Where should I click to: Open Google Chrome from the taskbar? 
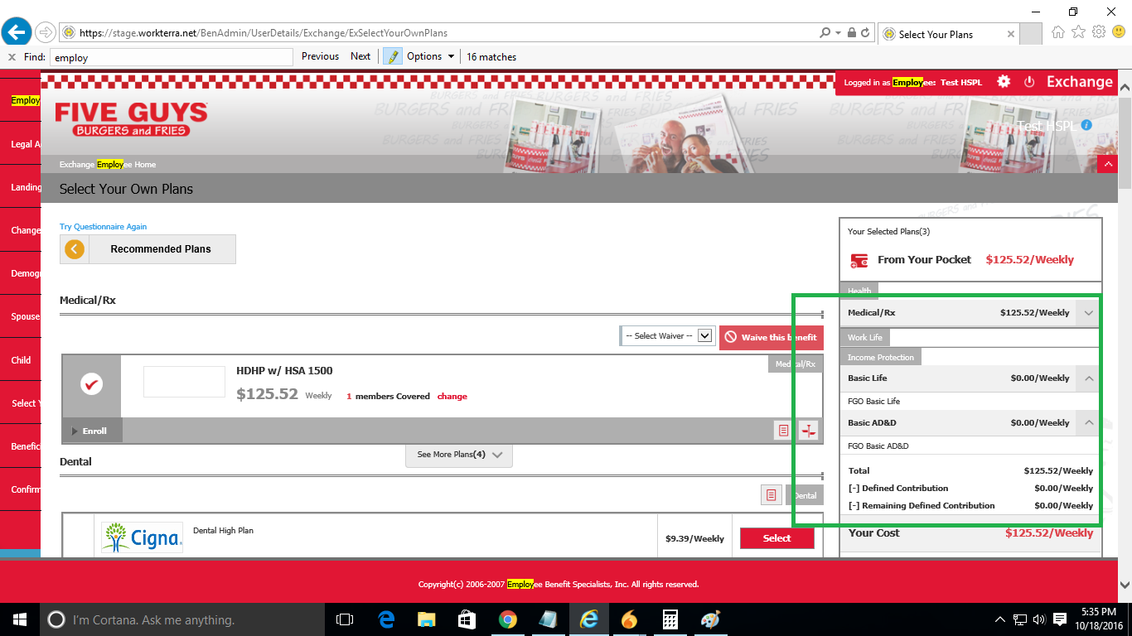tap(508, 619)
